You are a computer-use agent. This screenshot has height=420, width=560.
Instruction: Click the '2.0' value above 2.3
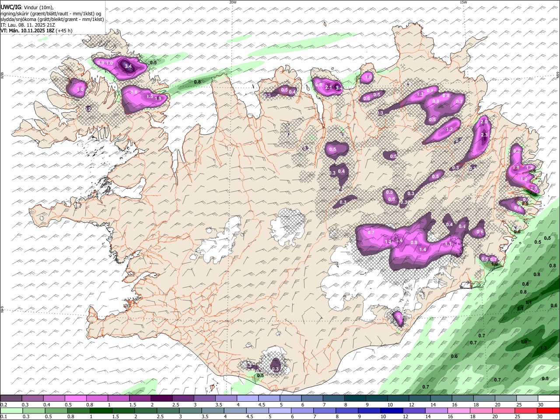click(x=484, y=122)
